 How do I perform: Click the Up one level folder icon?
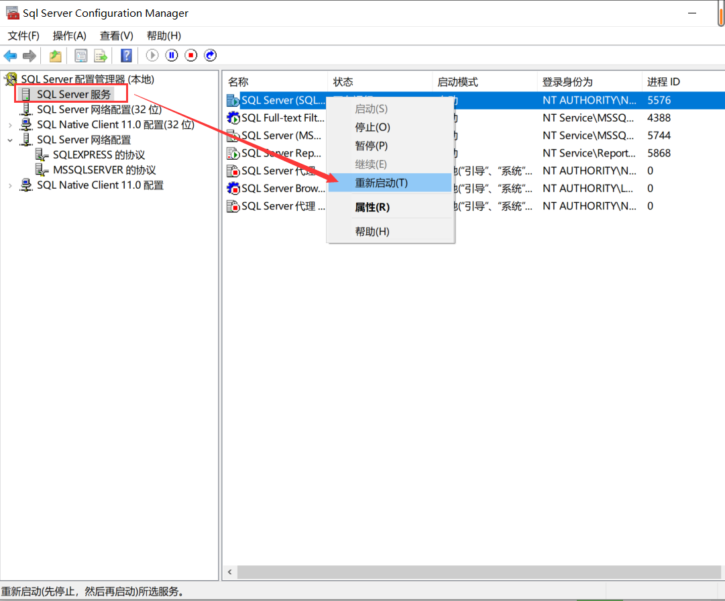coord(56,56)
